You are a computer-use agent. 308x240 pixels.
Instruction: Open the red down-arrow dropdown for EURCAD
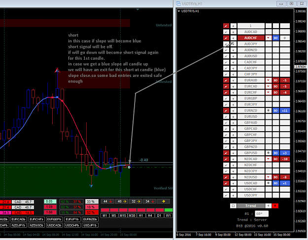tap(268, 86)
